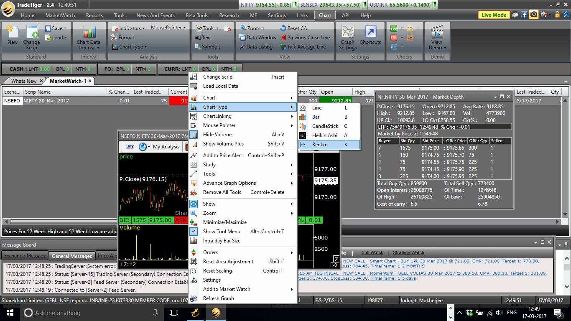The image size is (571, 321).
Task: Select CandleStick chart type
Action: (329, 126)
